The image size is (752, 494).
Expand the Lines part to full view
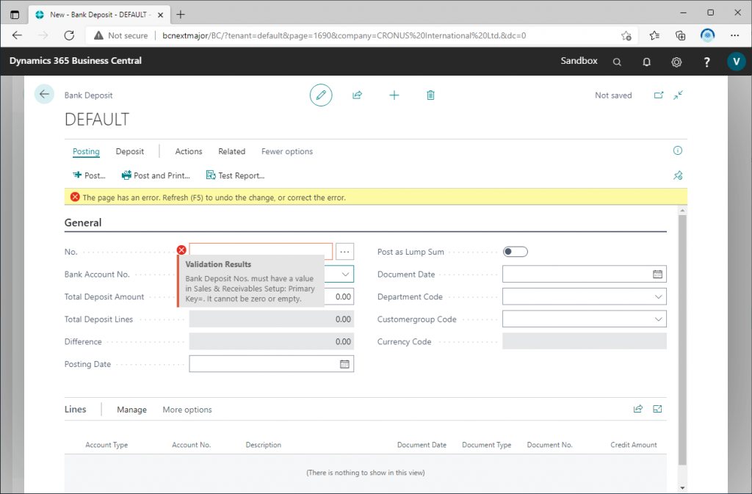657,409
